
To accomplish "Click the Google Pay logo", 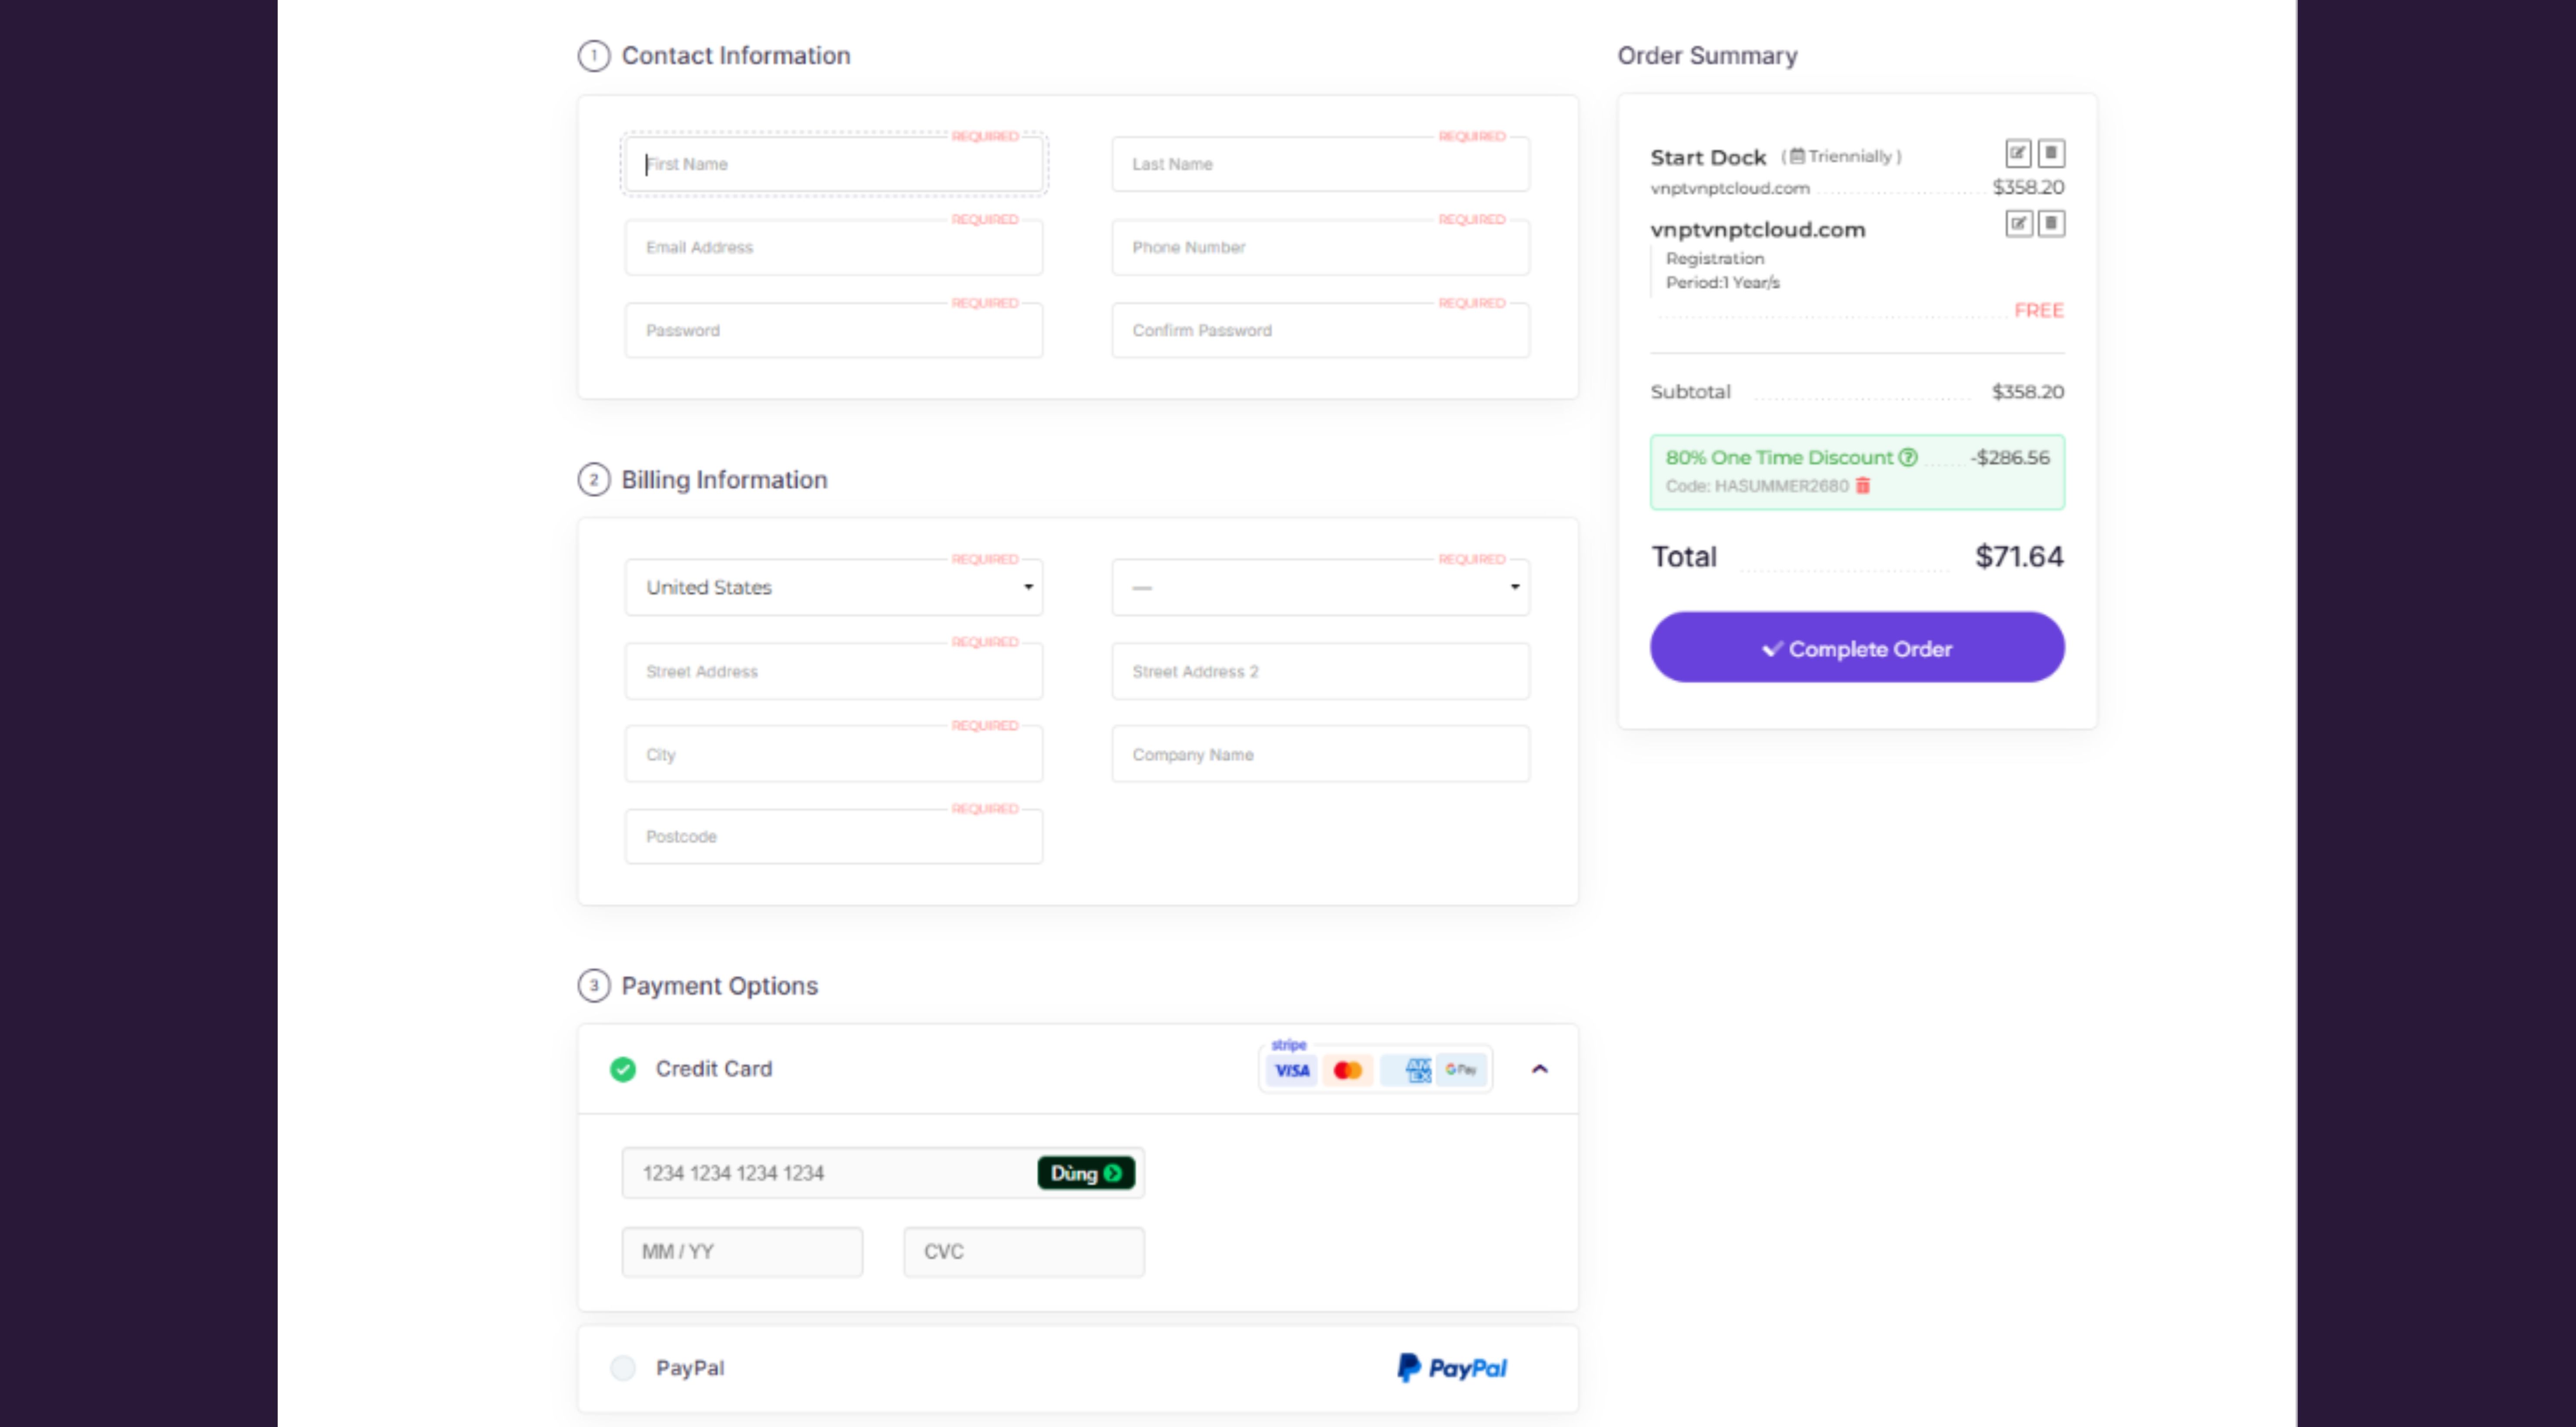I will click(1460, 1070).
